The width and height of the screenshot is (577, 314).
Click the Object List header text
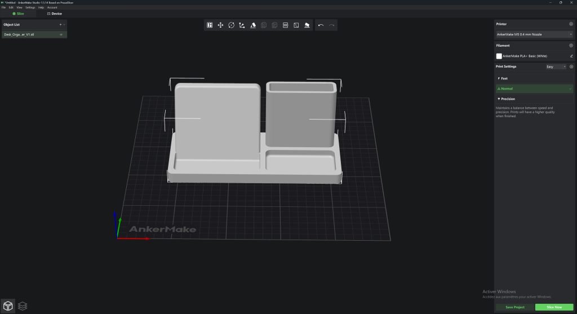click(x=11, y=25)
